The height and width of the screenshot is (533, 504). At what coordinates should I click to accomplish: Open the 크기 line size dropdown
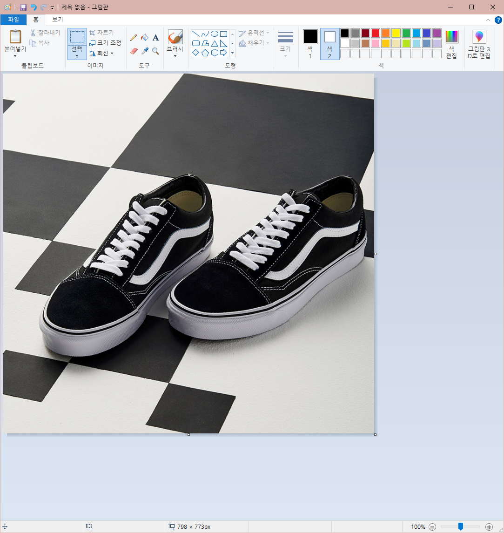click(285, 44)
